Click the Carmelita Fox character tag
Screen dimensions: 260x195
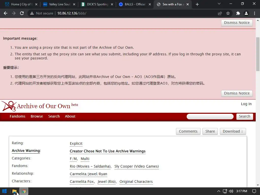tap(82, 182)
